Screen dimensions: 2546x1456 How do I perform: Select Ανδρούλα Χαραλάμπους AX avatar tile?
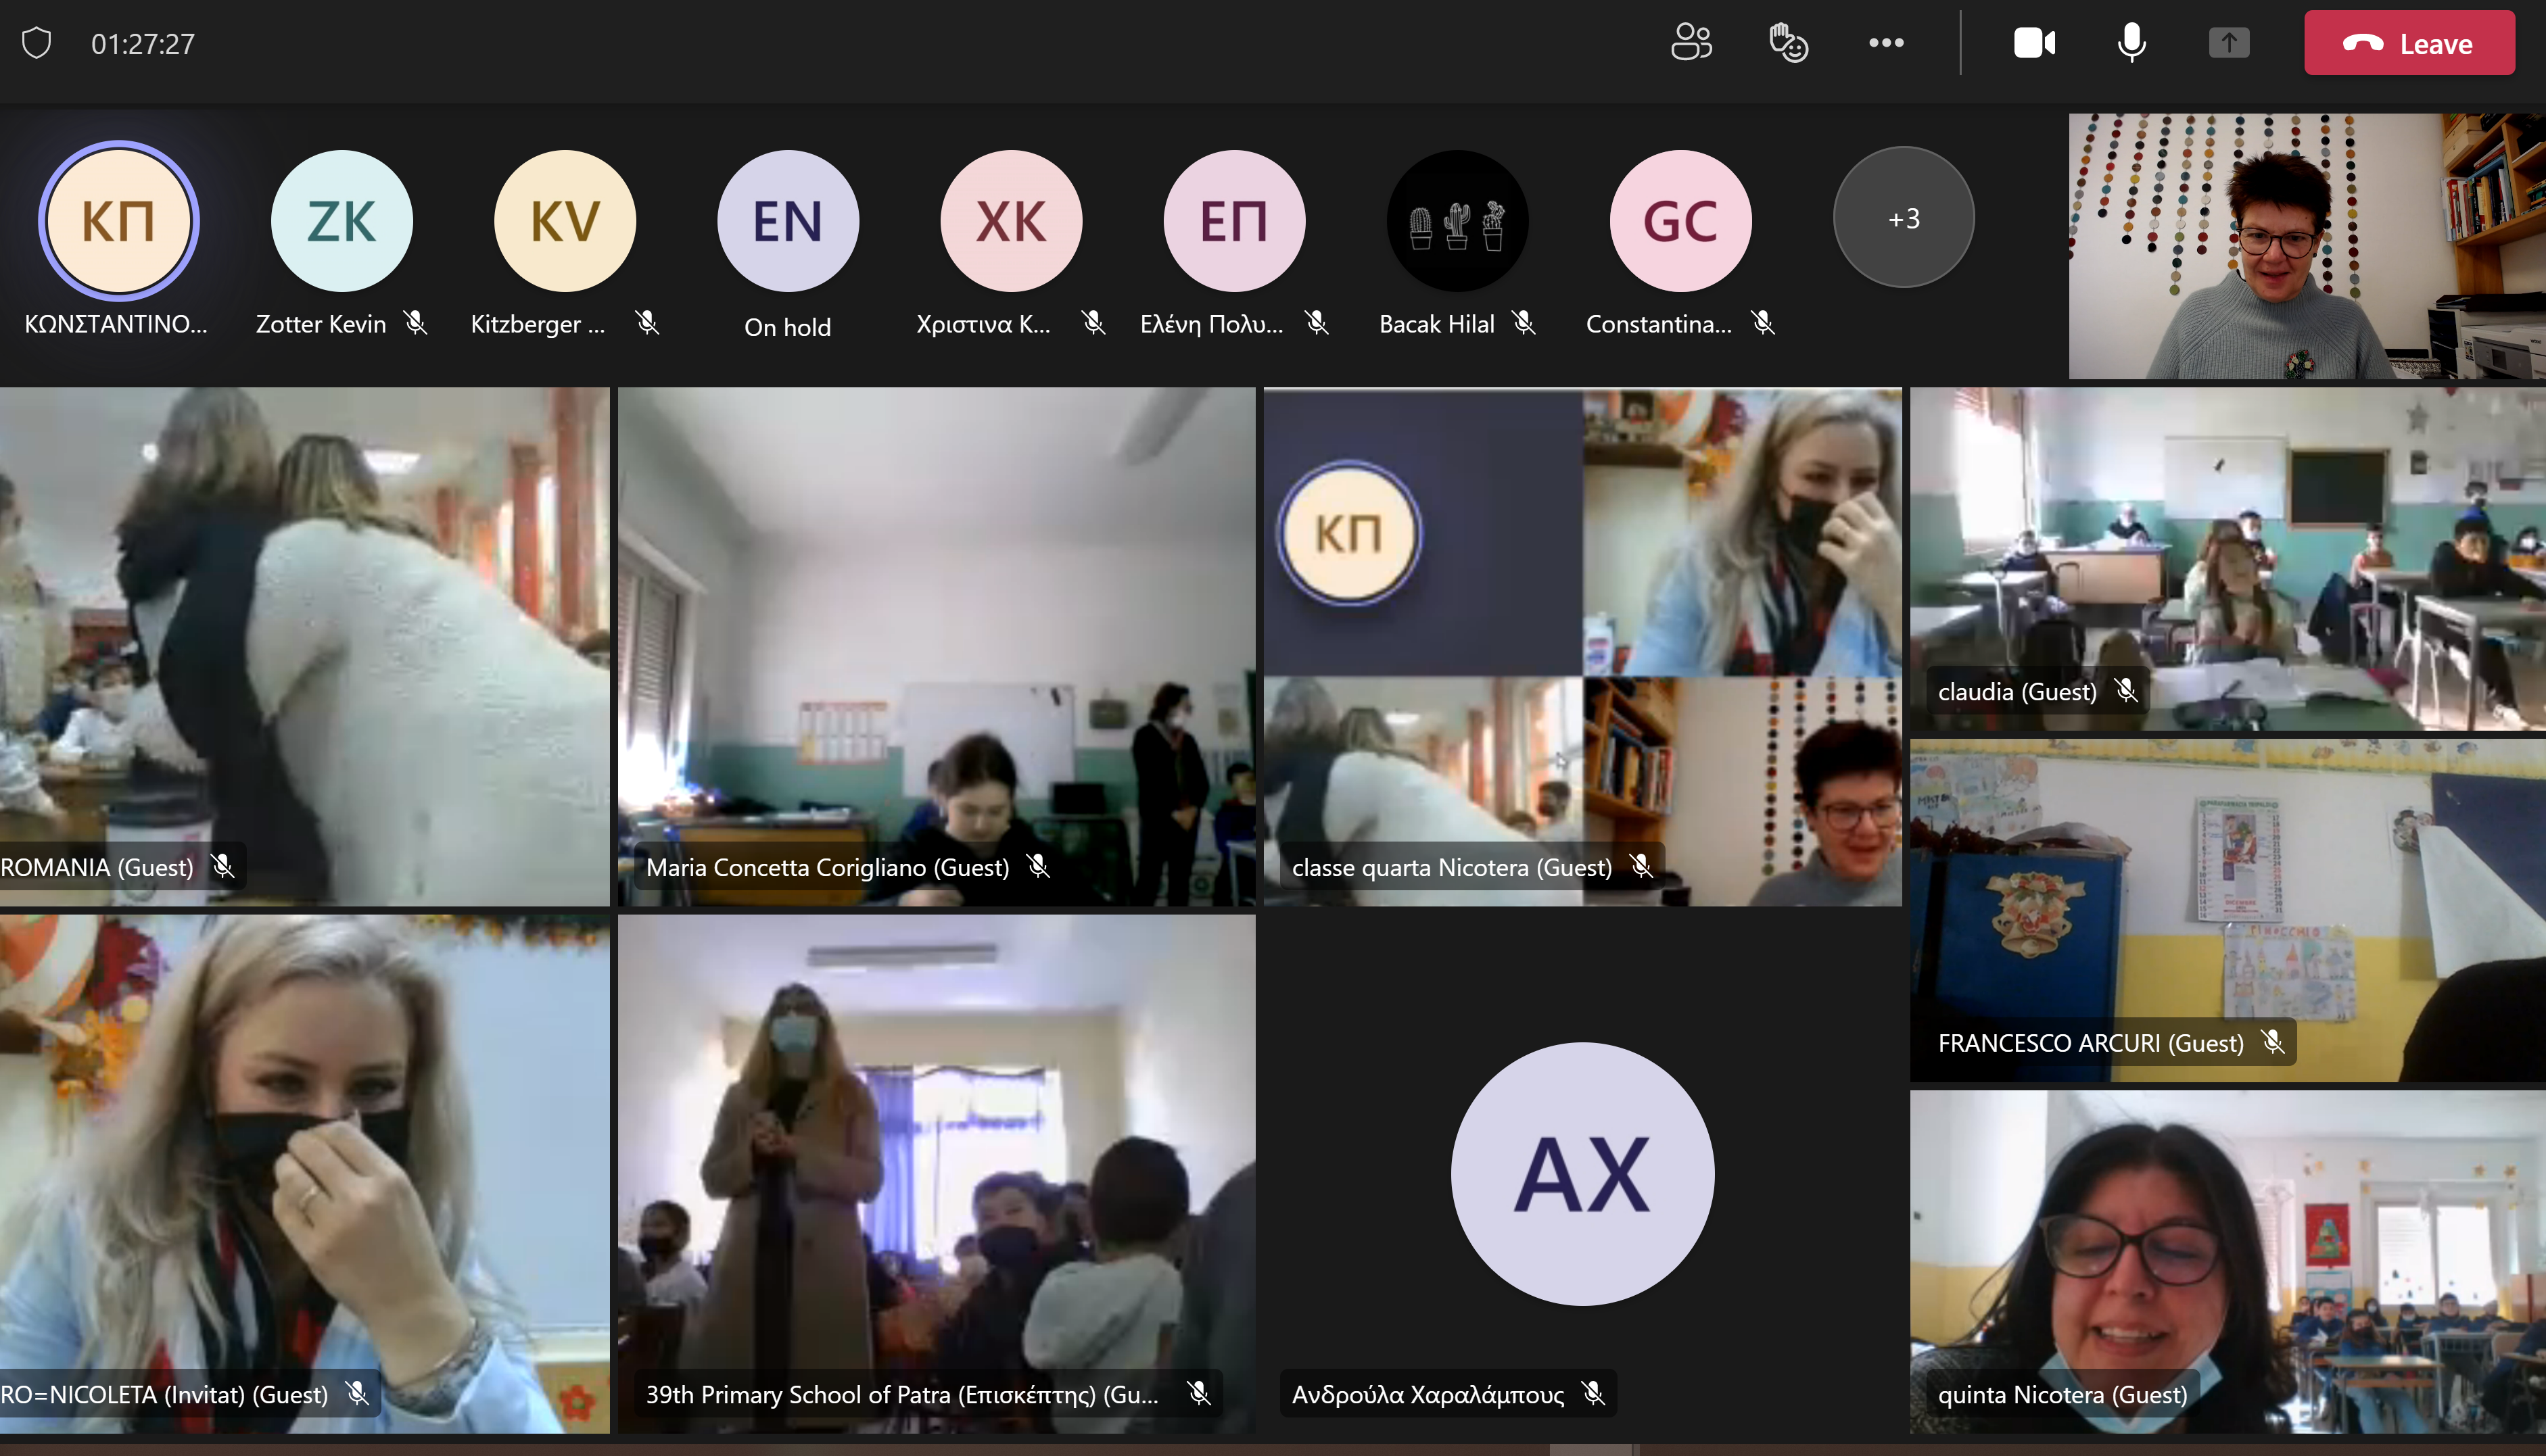(x=1582, y=1173)
